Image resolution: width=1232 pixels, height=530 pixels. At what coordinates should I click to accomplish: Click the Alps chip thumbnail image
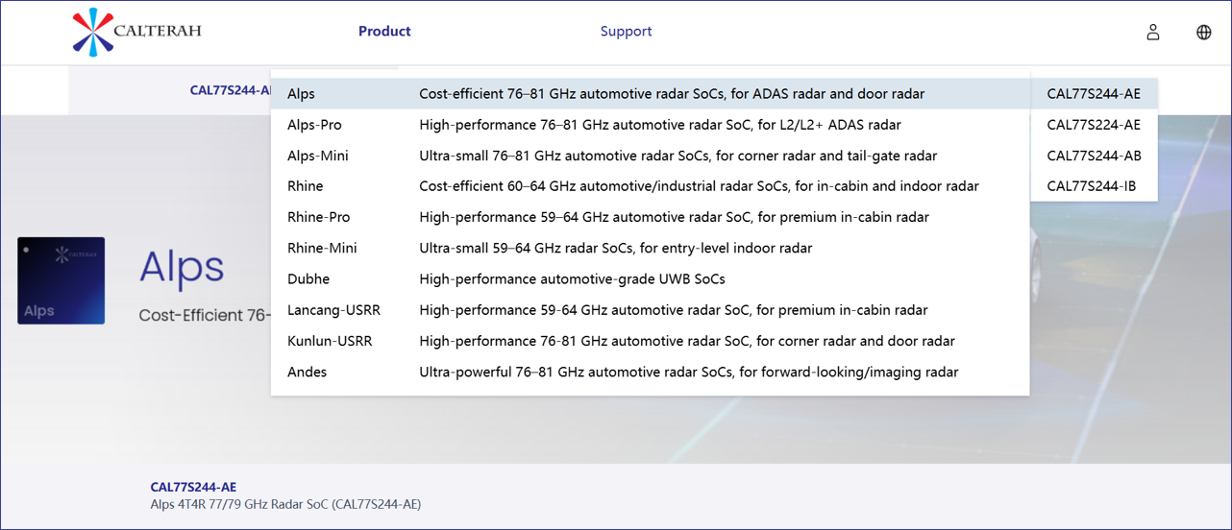[x=61, y=280]
